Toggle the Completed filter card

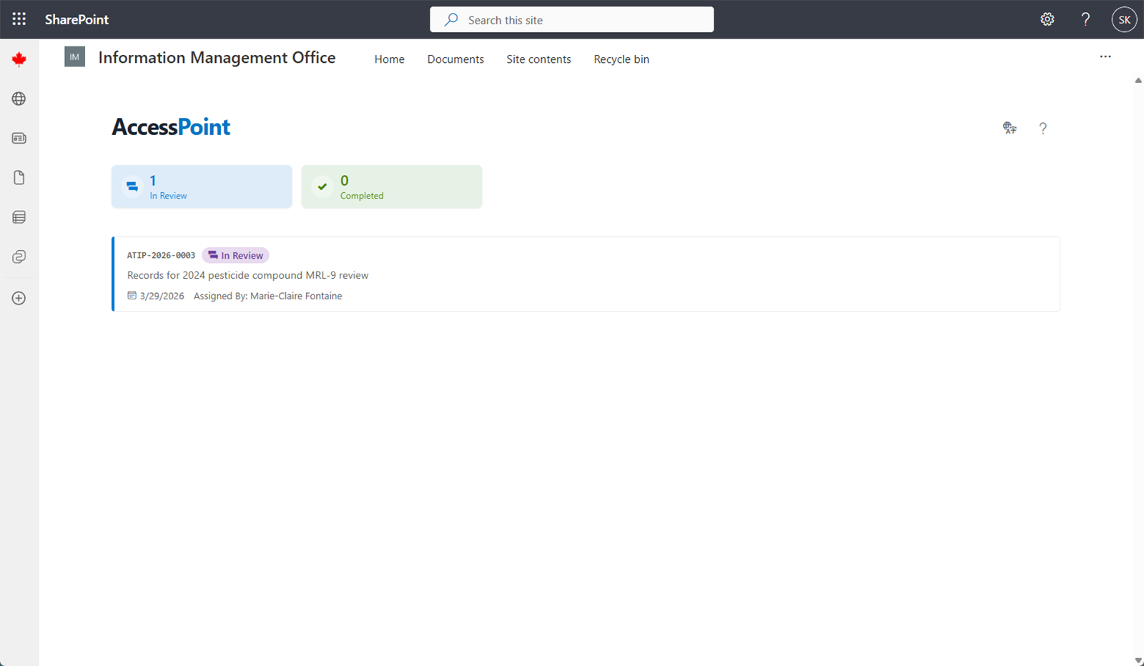[x=391, y=187]
